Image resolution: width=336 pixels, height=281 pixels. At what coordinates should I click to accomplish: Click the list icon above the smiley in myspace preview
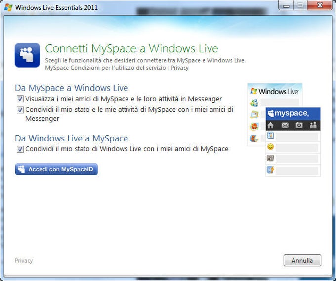click(270, 136)
